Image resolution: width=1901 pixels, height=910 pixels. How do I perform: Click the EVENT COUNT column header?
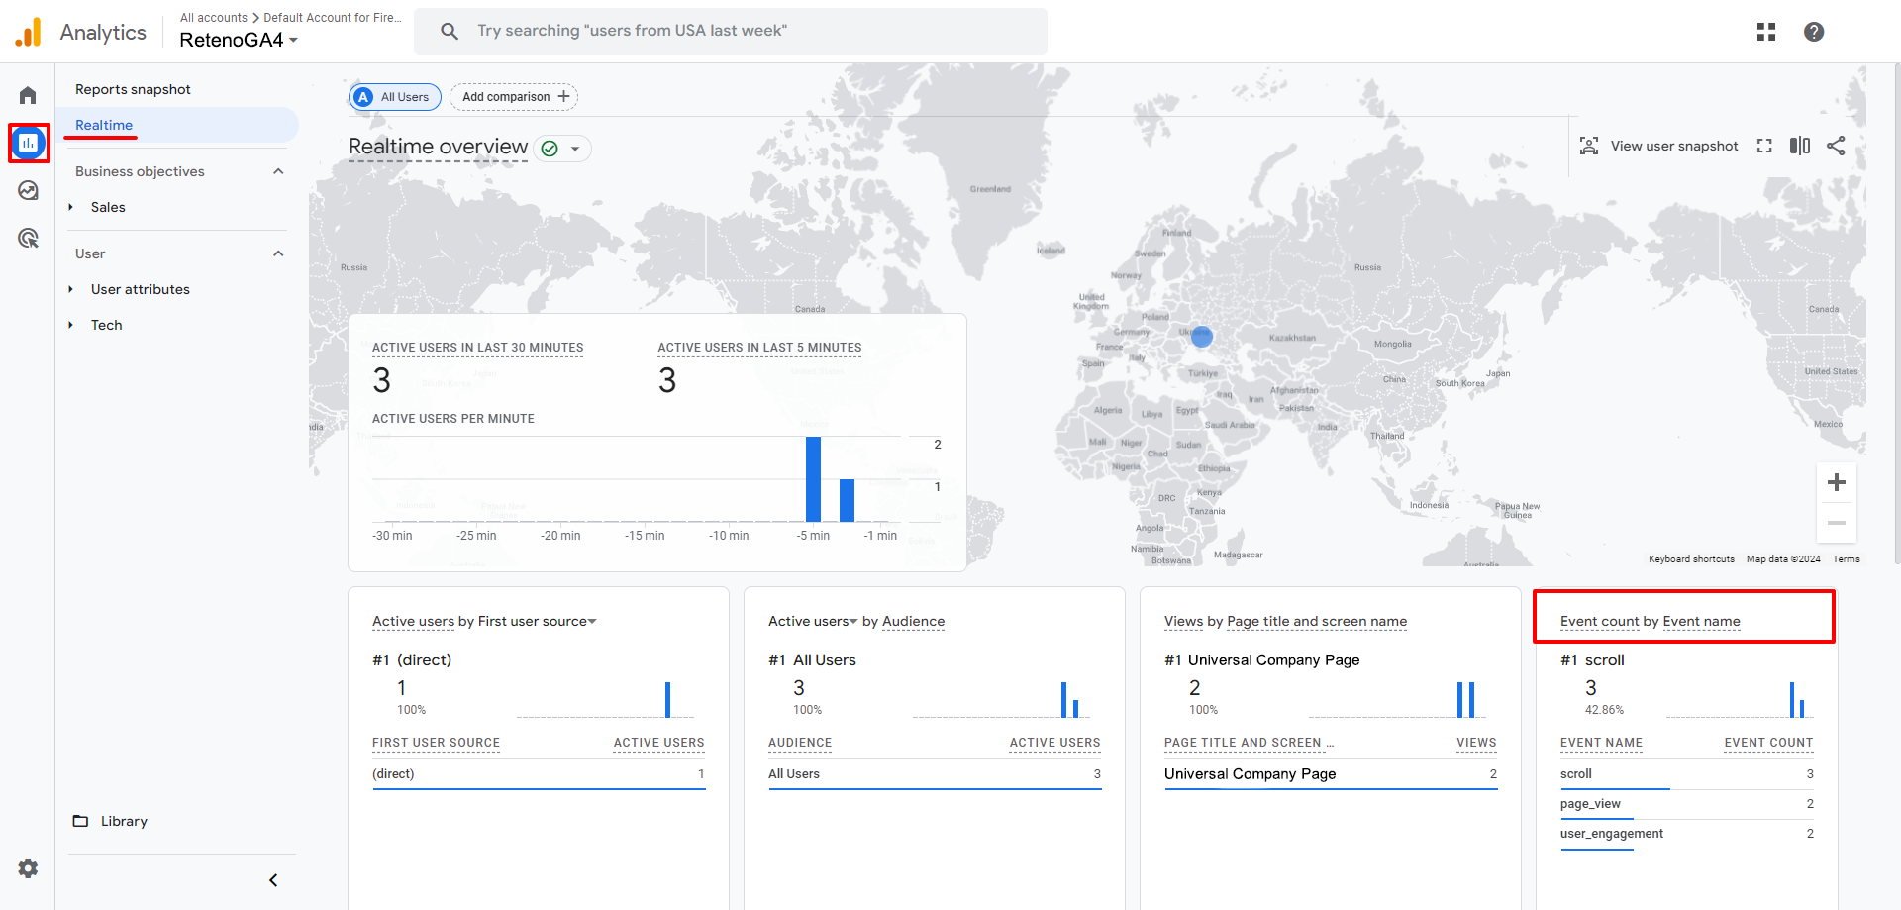(1768, 743)
